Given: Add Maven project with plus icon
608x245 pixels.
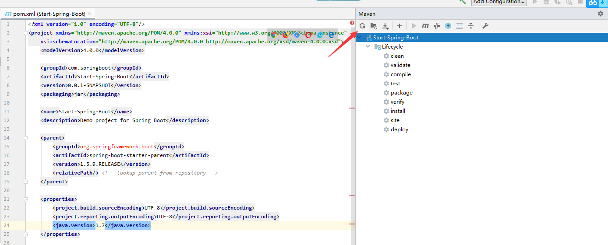Looking at the screenshot, I should (x=399, y=26).
